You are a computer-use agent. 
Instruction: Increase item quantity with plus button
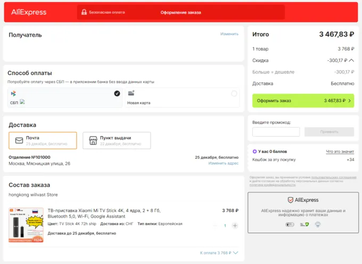pos(235,226)
